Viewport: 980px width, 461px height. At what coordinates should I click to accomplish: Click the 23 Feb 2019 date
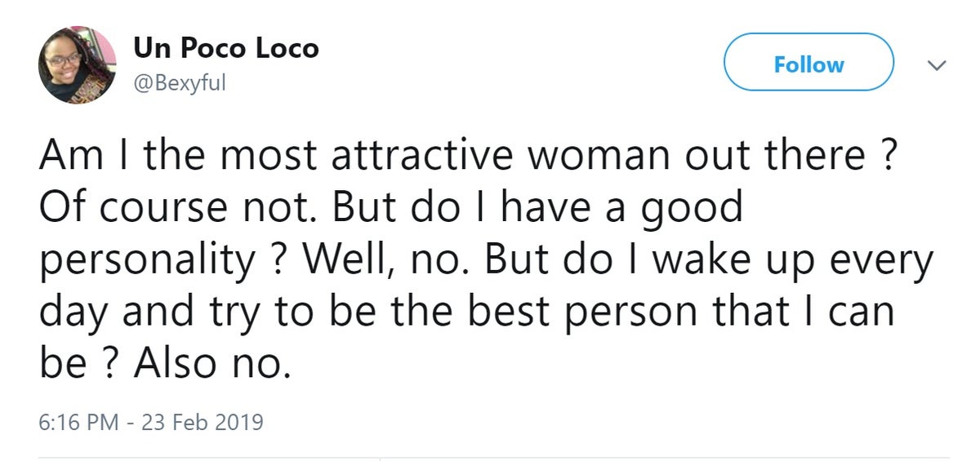coord(202,423)
